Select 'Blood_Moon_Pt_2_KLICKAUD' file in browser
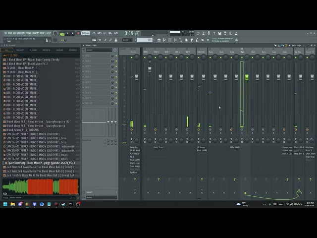The width and height of the screenshot is (317, 238). pos(23,130)
